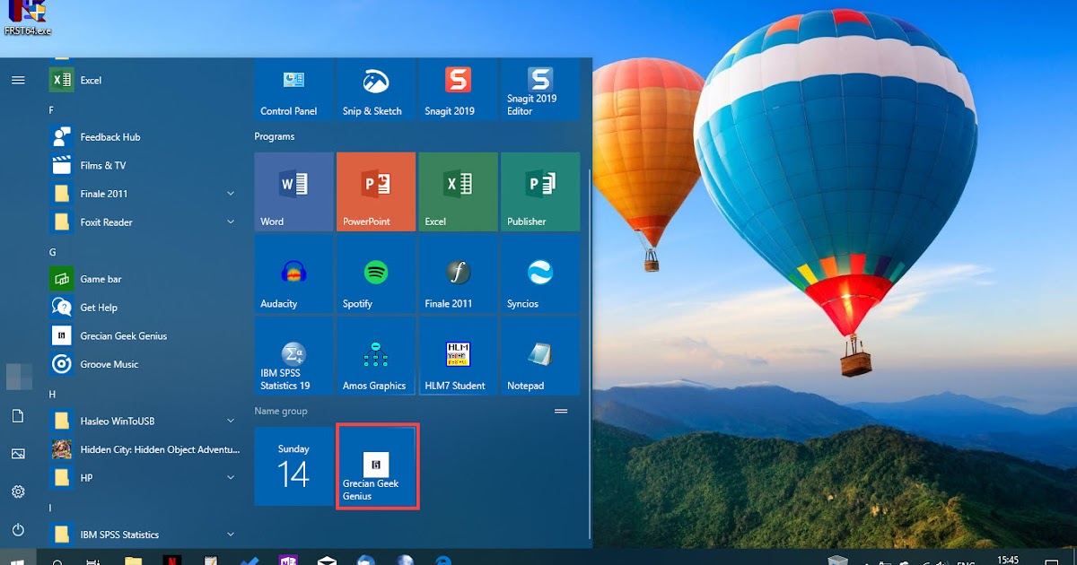Select the Power icon in the Start sidebar

18,529
